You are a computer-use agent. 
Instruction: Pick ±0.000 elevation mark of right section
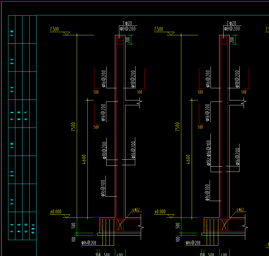pos(160,212)
